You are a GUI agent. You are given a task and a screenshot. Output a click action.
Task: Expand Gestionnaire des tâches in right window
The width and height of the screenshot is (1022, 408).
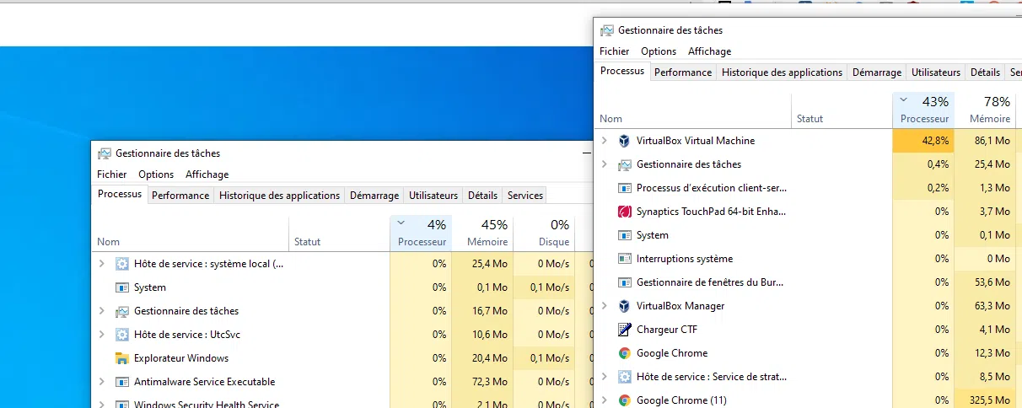[x=604, y=164]
